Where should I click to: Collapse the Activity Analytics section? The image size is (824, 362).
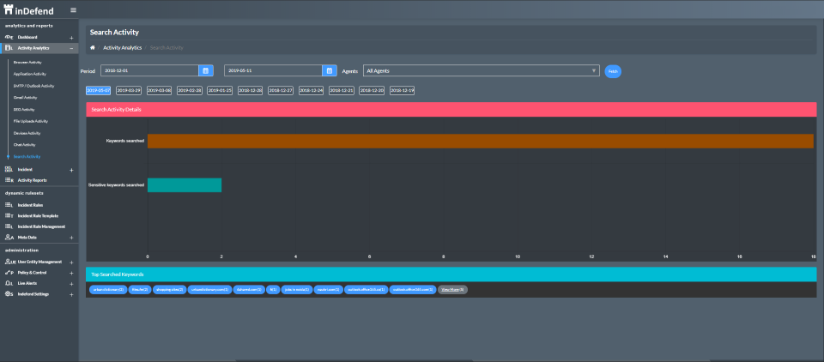coord(71,48)
